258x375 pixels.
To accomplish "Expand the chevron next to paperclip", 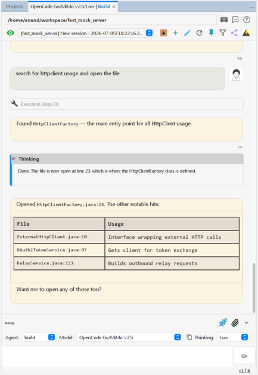I will (247, 322).
